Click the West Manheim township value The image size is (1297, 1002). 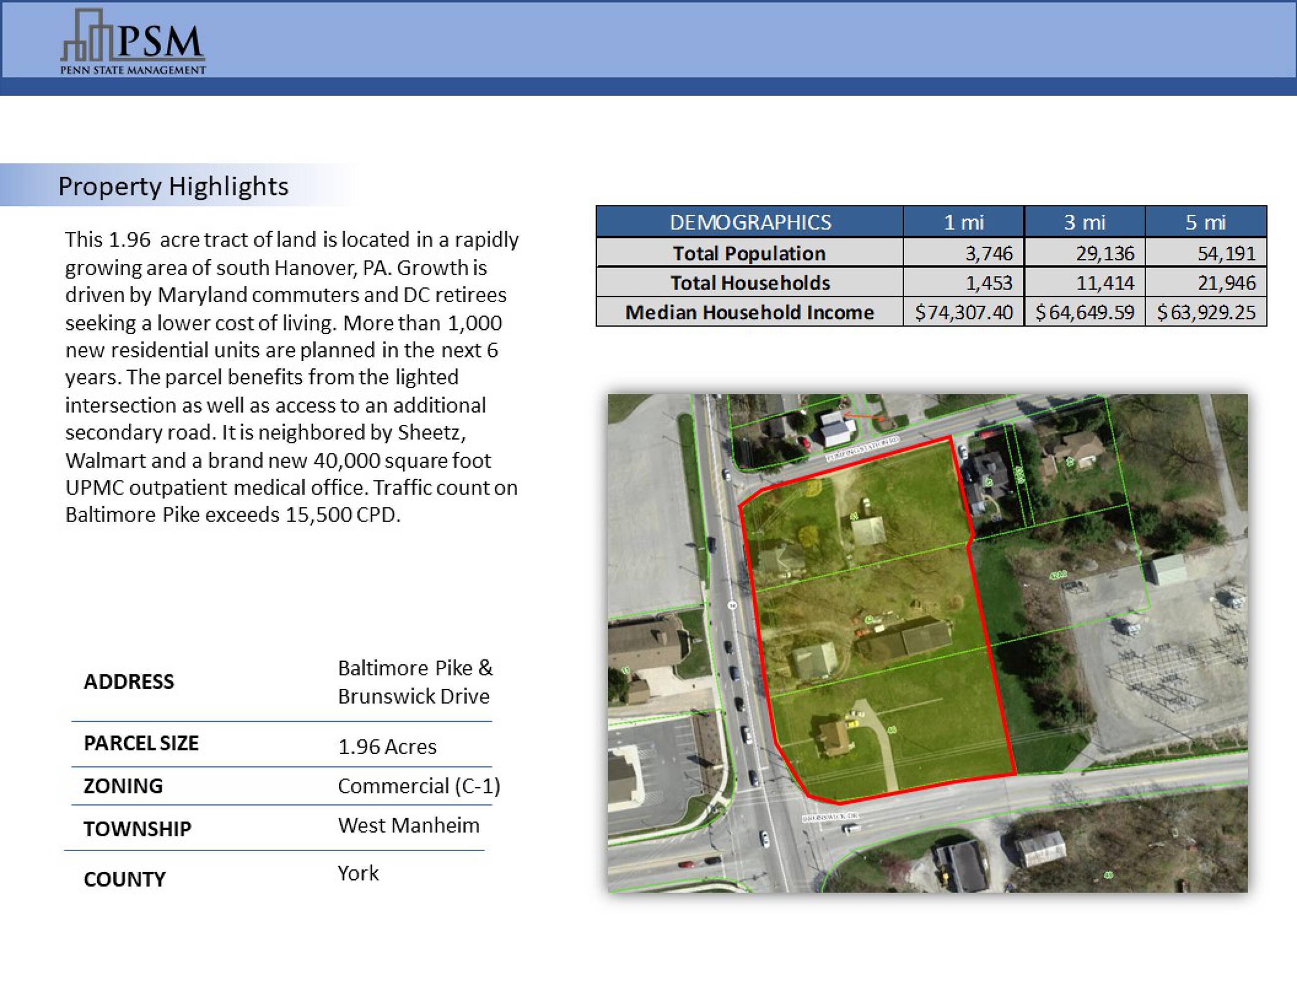click(408, 826)
